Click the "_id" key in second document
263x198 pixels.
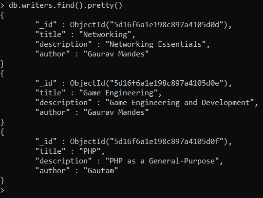[46, 83]
